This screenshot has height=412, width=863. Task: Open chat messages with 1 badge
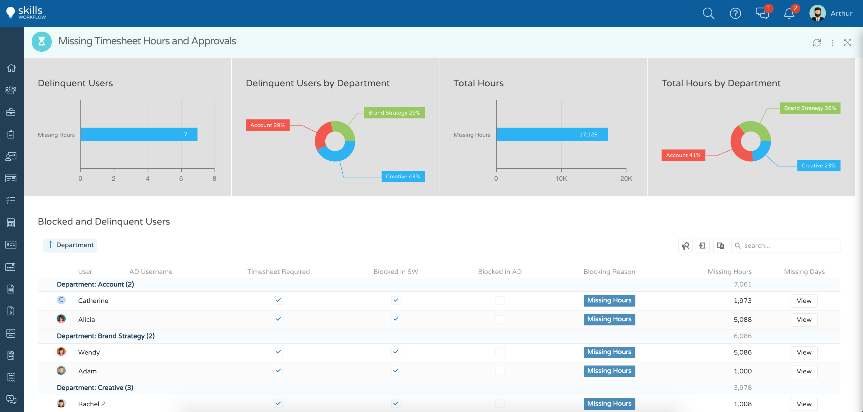(763, 13)
